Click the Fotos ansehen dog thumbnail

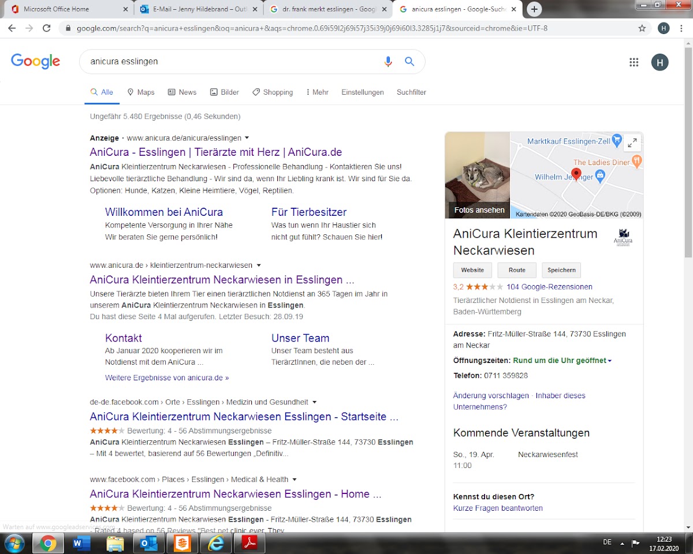[x=478, y=175]
